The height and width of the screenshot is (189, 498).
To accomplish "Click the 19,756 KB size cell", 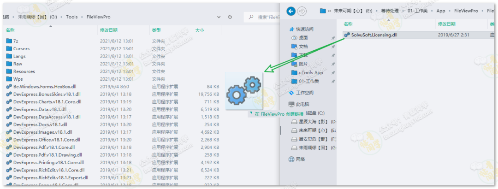I will (x=209, y=94).
